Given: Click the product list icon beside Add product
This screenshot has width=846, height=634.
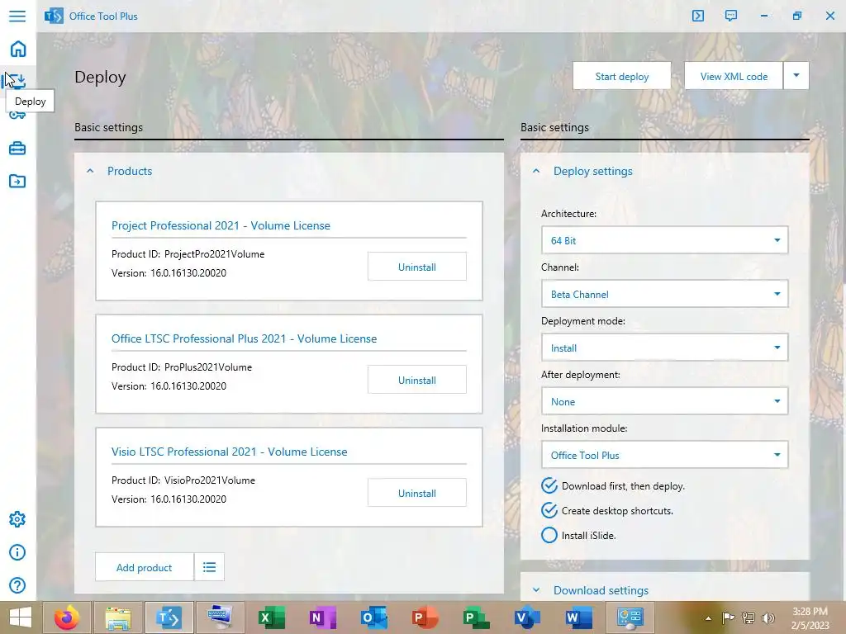Looking at the screenshot, I should point(209,566).
